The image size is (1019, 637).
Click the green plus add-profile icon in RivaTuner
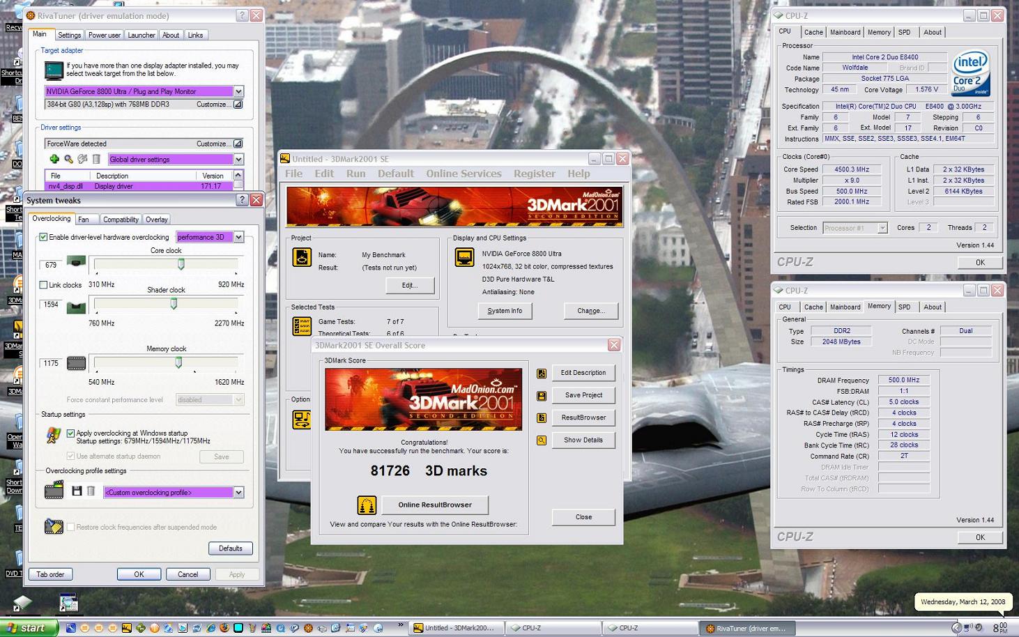pyautogui.click(x=54, y=159)
